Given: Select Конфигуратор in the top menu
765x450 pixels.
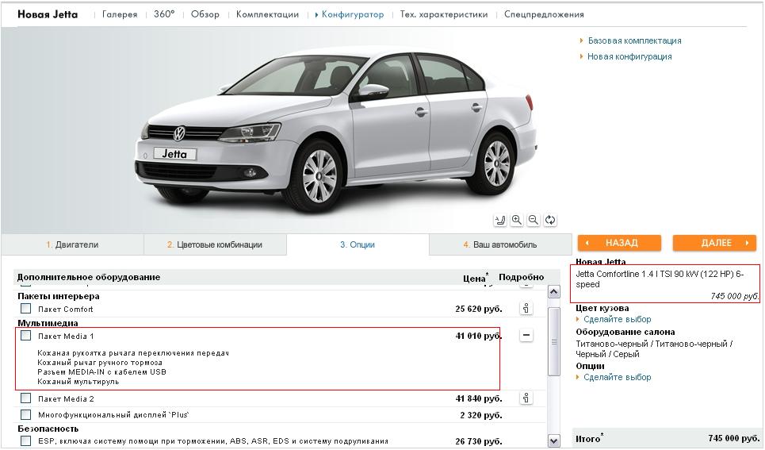Looking at the screenshot, I should 352,14.
